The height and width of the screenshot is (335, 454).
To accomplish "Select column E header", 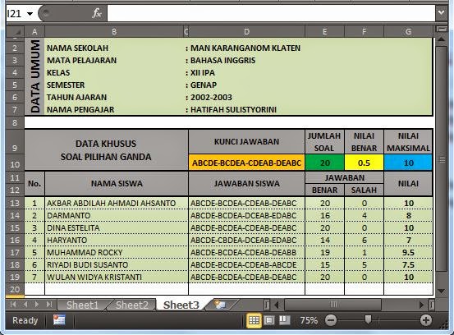I will click(x=324, y=31).
